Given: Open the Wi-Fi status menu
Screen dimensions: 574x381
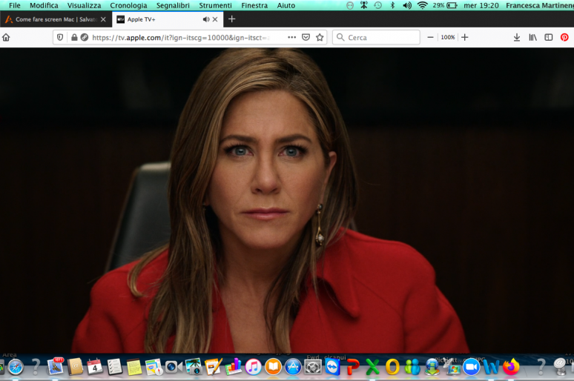Looking at the screenshot, I should click(423, 5).
